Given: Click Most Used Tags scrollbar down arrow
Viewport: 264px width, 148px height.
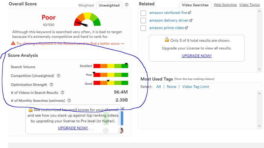Looking at the screenshot, I should coord(259,126).
